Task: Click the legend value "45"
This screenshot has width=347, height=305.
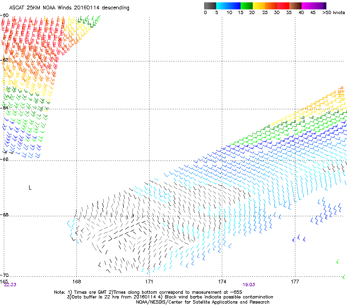Action: 313,13
